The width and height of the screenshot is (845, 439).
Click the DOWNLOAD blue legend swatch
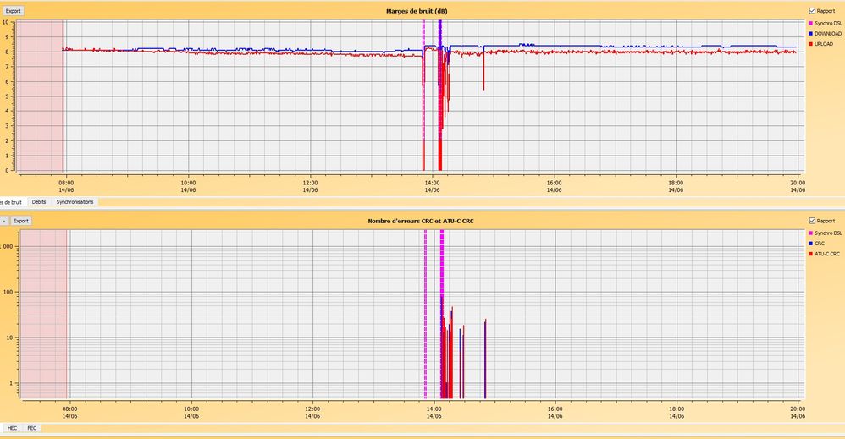811,34
